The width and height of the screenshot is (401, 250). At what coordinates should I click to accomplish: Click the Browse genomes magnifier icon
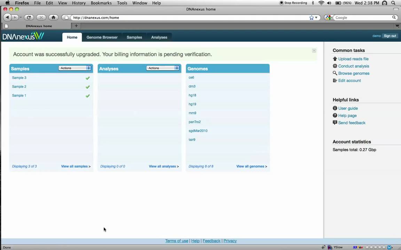point(335,73)
